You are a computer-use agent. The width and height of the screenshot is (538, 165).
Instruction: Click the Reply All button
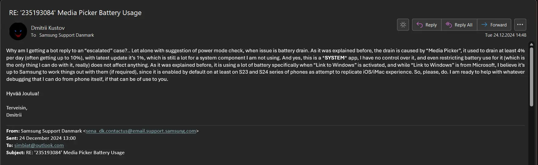(x=459, y=25)
